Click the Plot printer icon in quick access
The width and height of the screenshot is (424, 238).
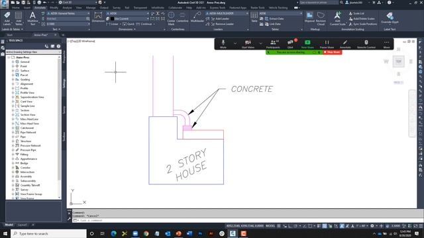(x=39, y=3)
